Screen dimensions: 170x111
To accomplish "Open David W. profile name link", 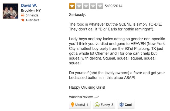I will [29, 5].
